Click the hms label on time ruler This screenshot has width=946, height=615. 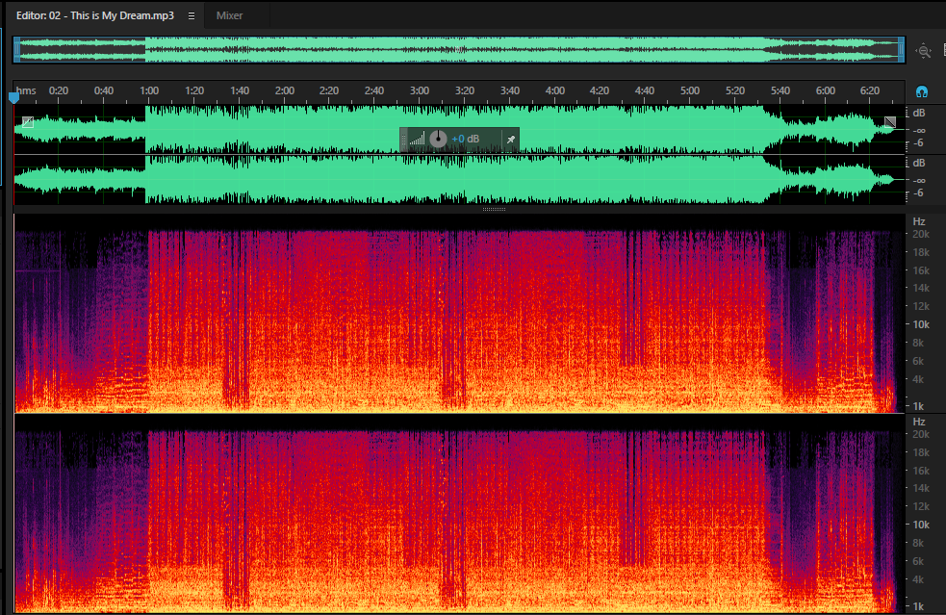coord(26,91)
